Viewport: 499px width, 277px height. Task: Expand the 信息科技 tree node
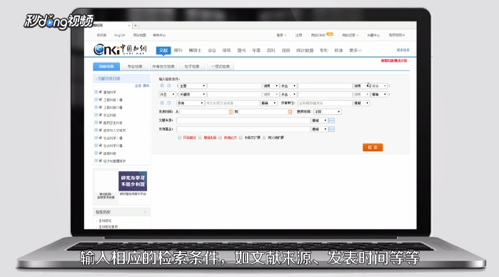click(x=96, y=153)
